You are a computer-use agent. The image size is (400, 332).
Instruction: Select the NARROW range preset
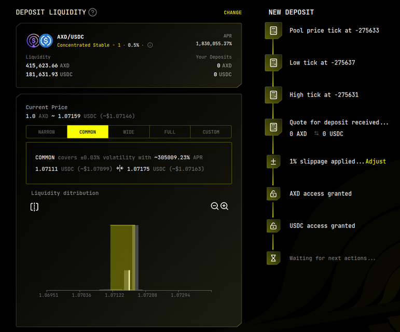[x=47, y=132]
